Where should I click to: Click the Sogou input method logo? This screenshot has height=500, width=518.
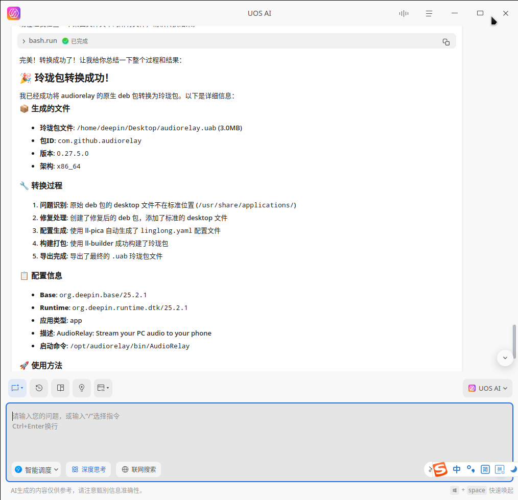pyautogui.click(x=440, y=469)
